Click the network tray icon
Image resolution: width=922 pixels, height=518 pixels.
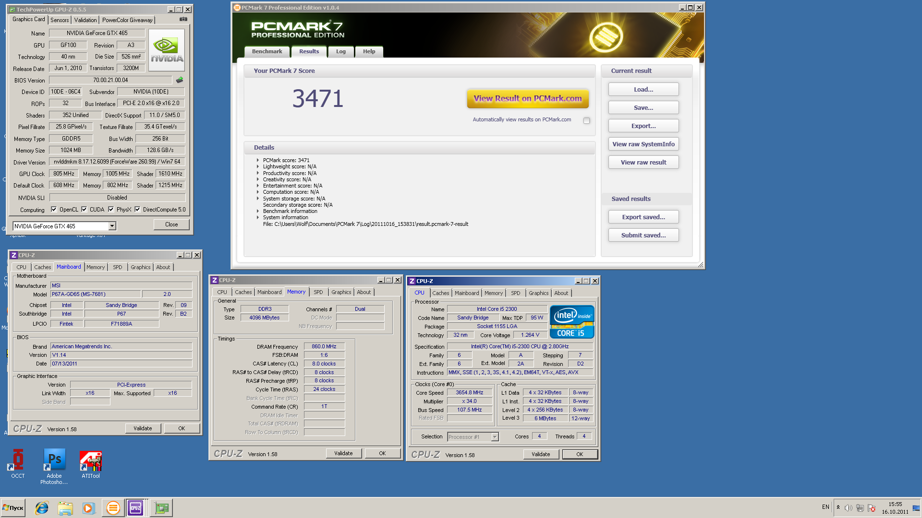point(860,507)
